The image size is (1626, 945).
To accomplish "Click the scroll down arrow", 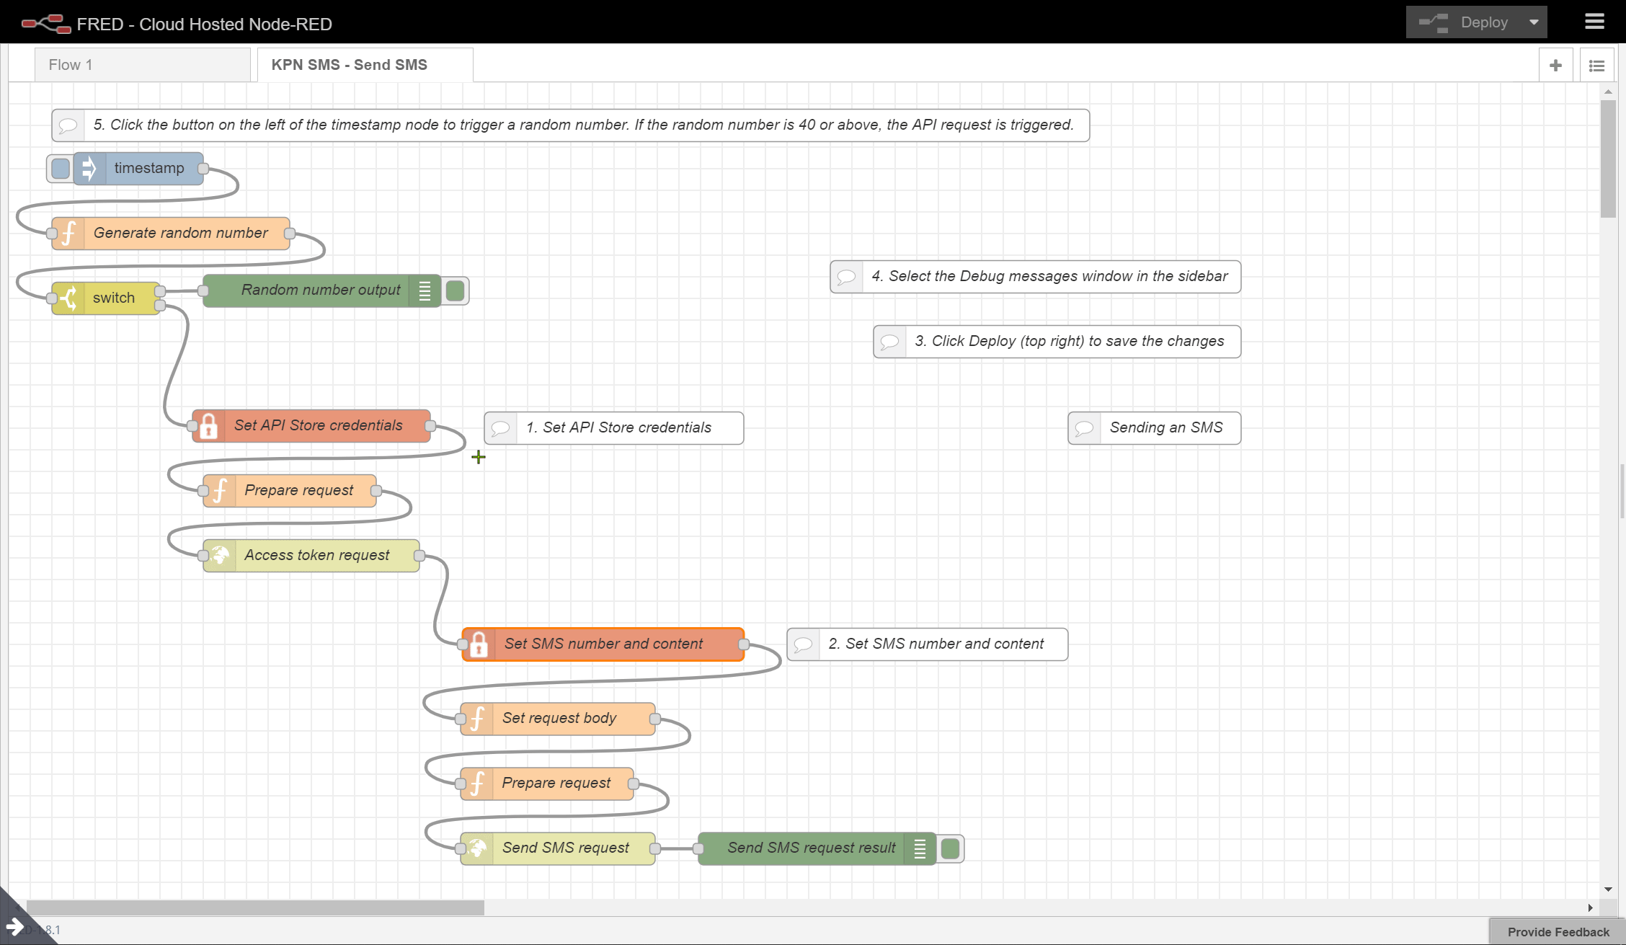I will coord(1609,889).
